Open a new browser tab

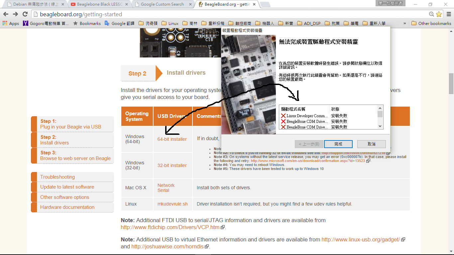[265, 4]
